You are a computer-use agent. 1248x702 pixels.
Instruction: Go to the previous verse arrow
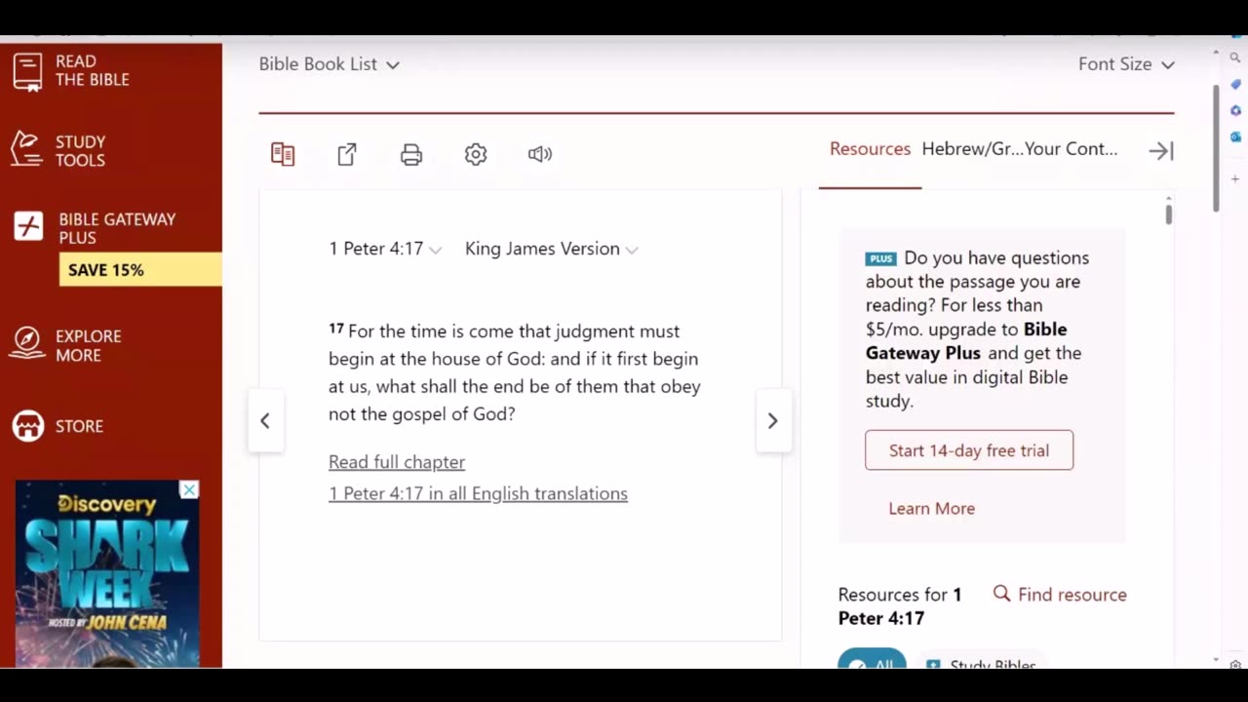pos(265,420)
